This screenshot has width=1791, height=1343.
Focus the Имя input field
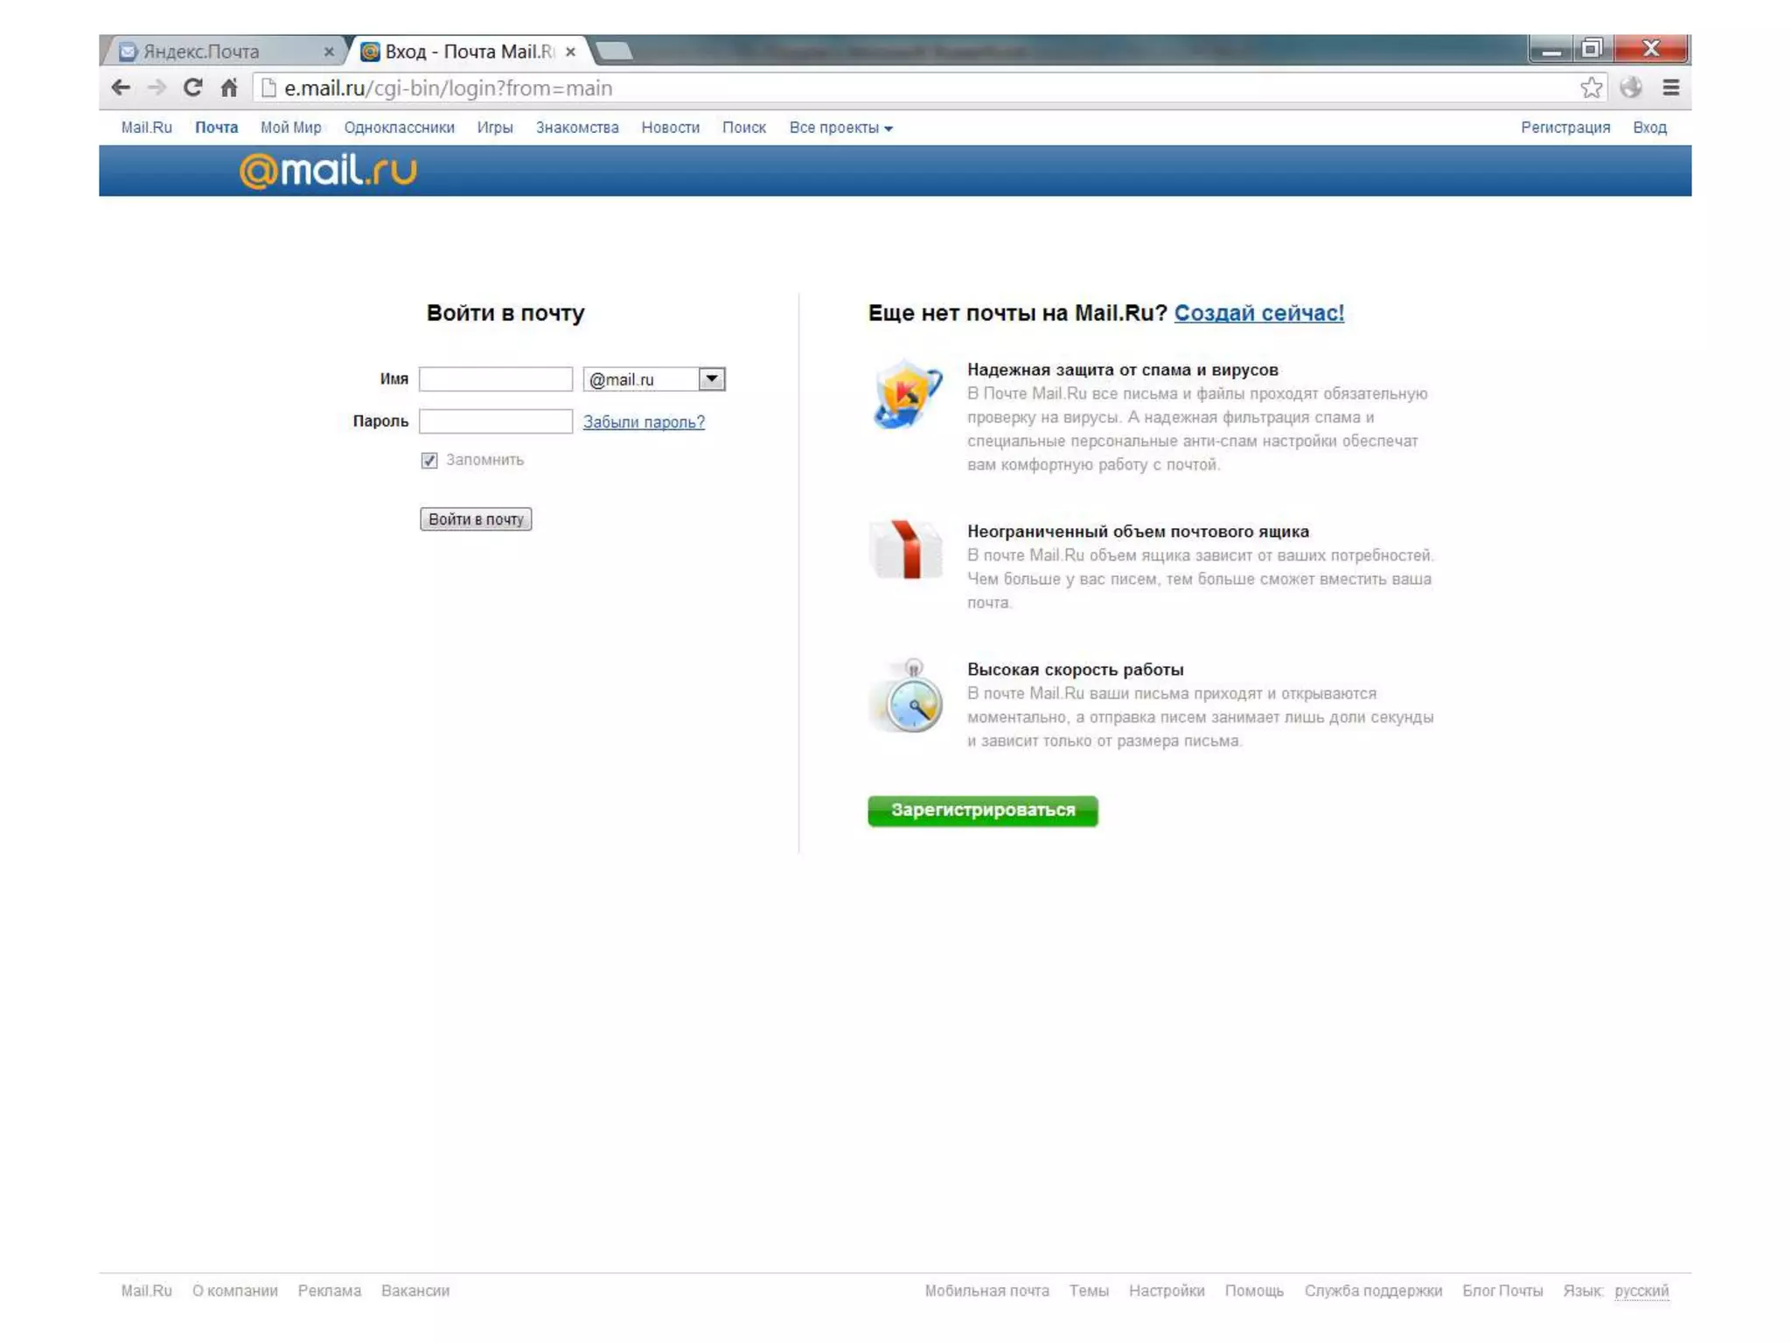tap(495, 379)
